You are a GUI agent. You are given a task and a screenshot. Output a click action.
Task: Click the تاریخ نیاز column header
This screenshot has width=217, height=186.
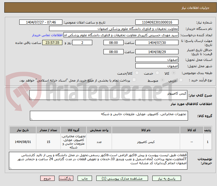[23, 130]
